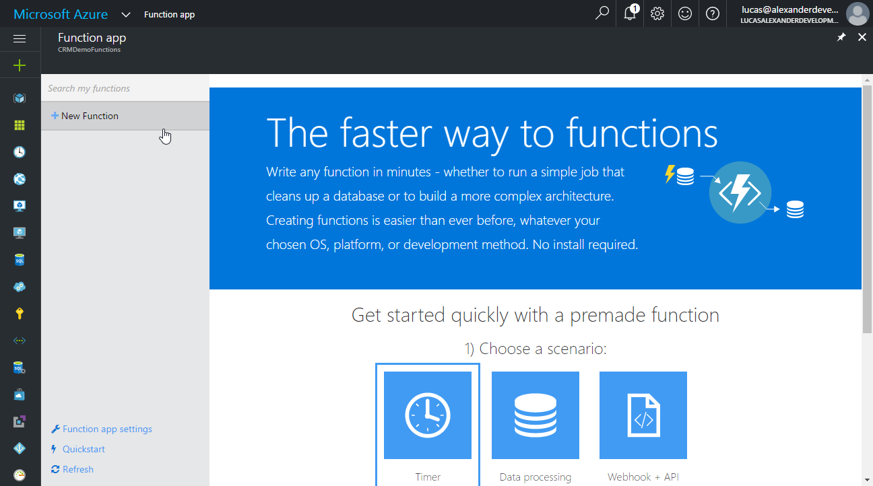Click the search magnifier in the top bar
This screenshot has height=486, width=873.
click(602, 13)
